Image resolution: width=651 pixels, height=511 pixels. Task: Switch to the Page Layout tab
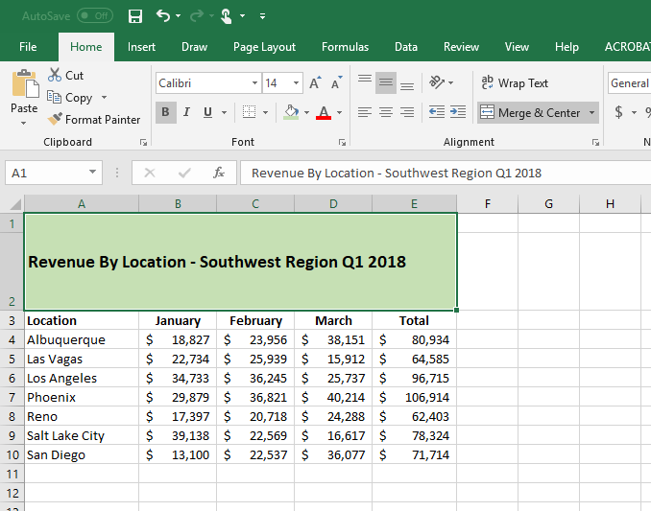point(264,47)
